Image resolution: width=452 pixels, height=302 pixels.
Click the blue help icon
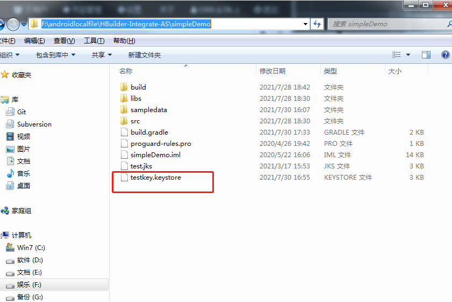coord(446,55)
